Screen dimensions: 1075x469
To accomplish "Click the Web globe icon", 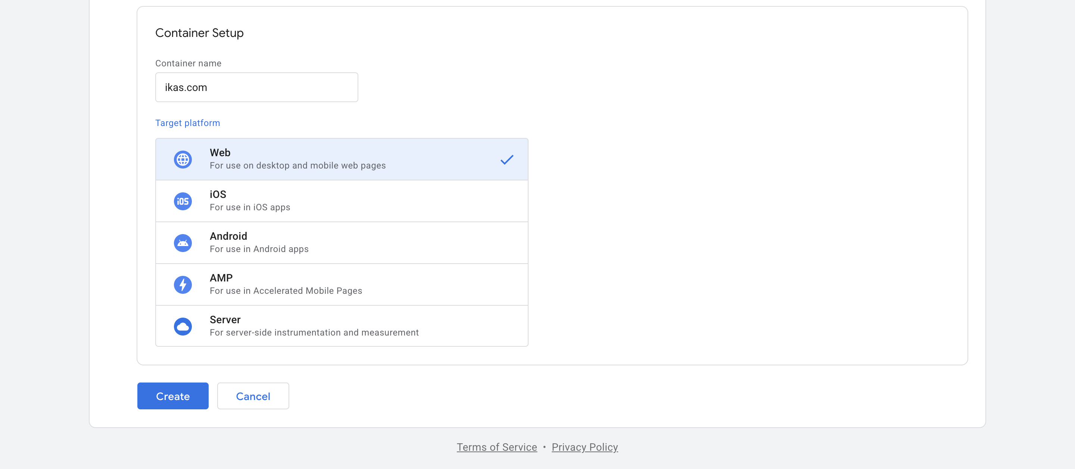I will pyautogui.click(x=183, y=160).
